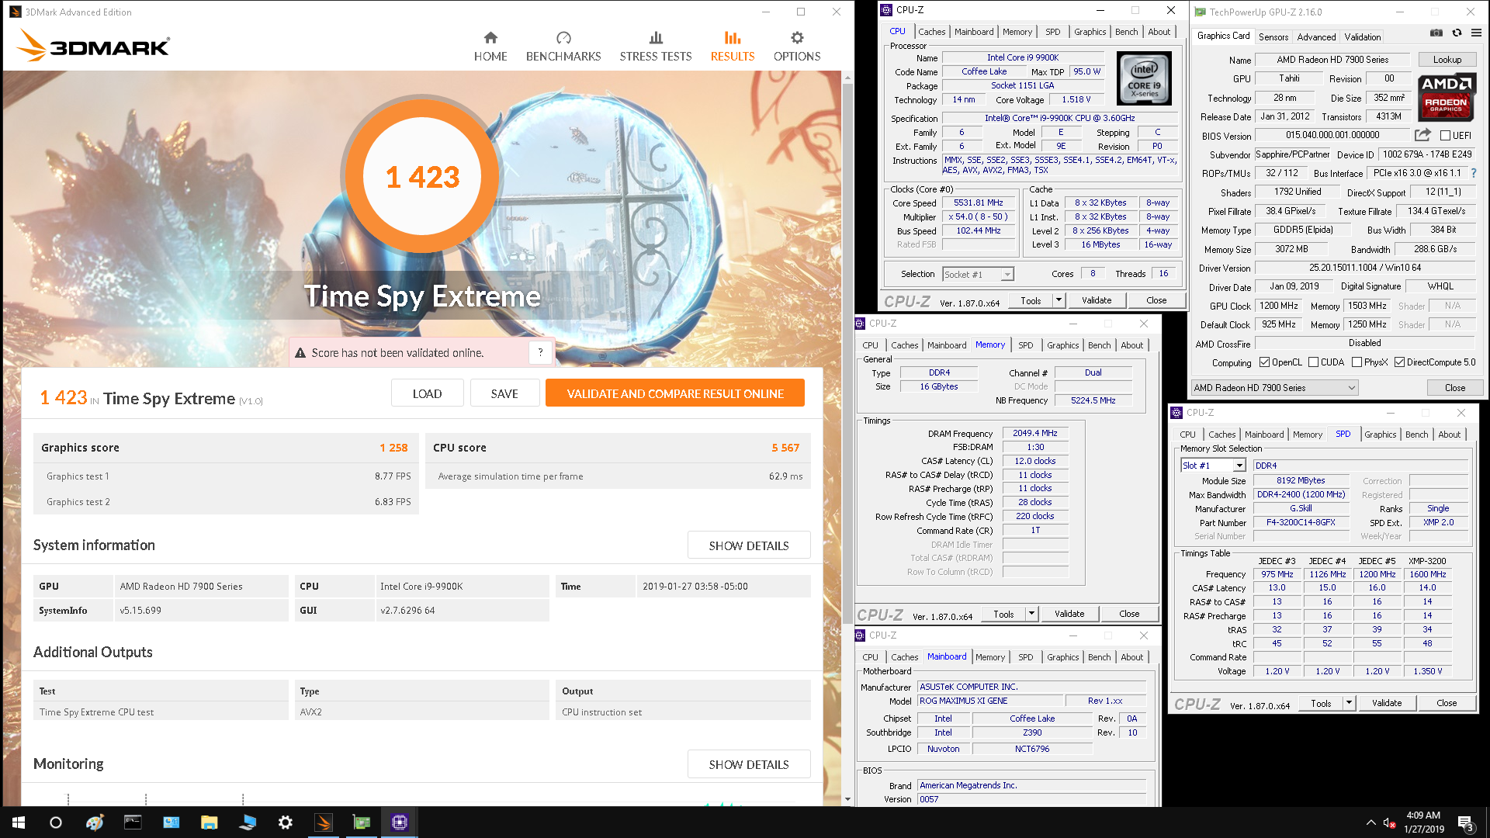
Task: Toggle the CUDA checkbox in GPU-Z
Action: tap(1313, 362)
